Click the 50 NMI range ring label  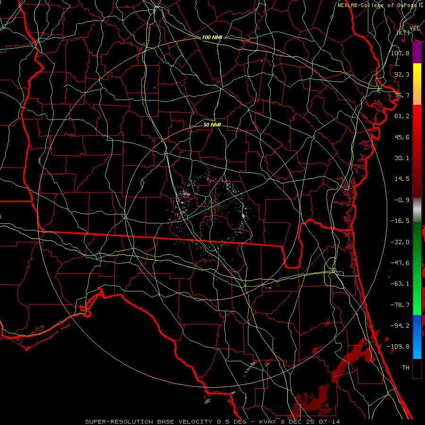tap(212, 125)
